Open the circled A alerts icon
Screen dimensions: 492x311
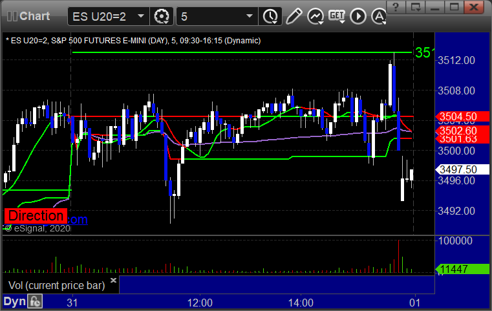(x=379, y=16)
